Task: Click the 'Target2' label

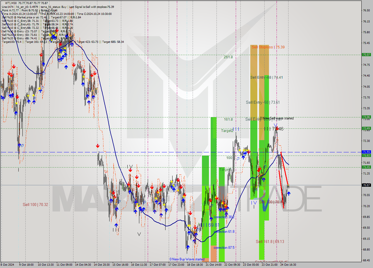Action: [227, 131]
